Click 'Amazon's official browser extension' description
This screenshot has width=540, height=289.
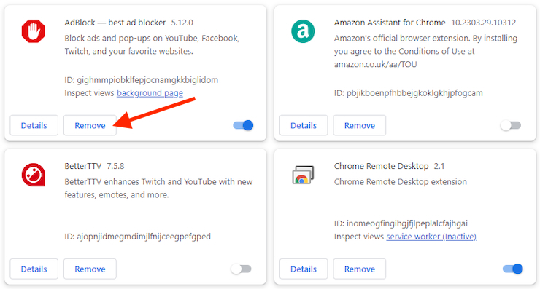[425, 51]
